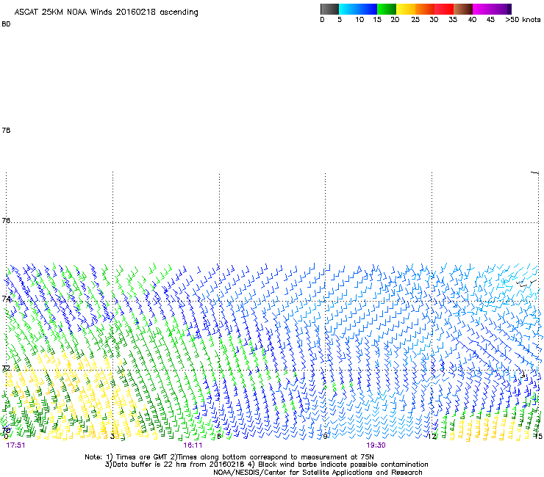
Task: Click the note 'Black wind barbs indicate possible contamination'
Action: point(343,465)
